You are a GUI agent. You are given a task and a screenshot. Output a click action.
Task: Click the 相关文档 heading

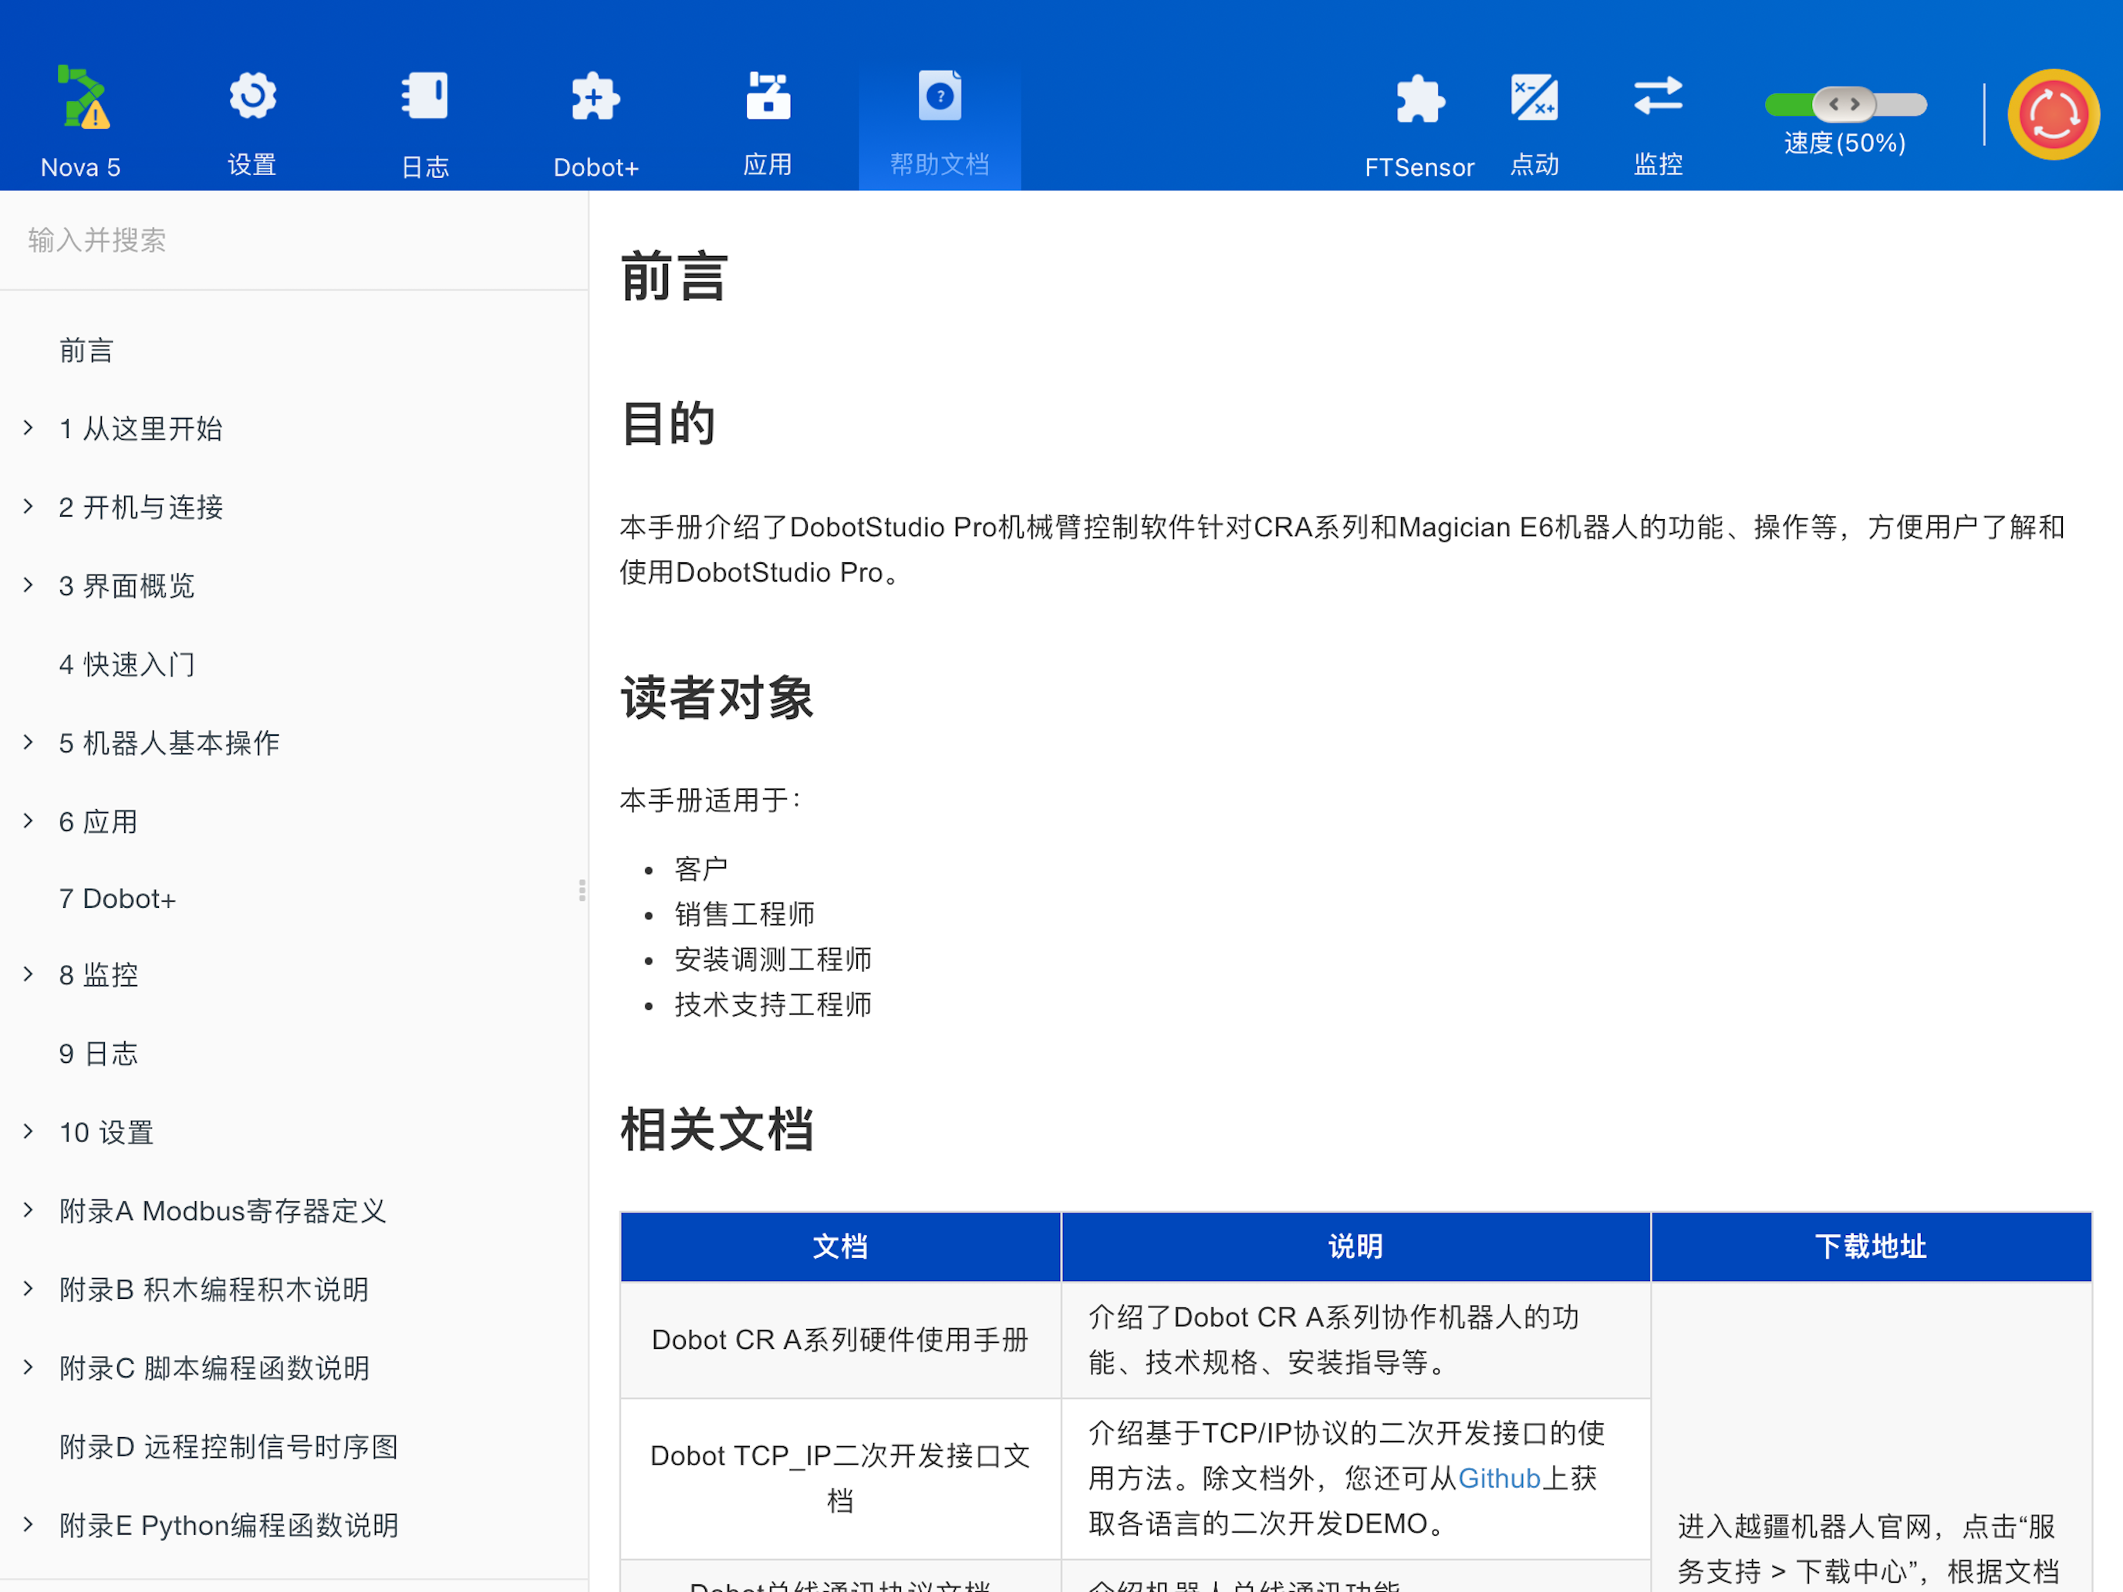pyautogui.click(x=717, y=1129)
